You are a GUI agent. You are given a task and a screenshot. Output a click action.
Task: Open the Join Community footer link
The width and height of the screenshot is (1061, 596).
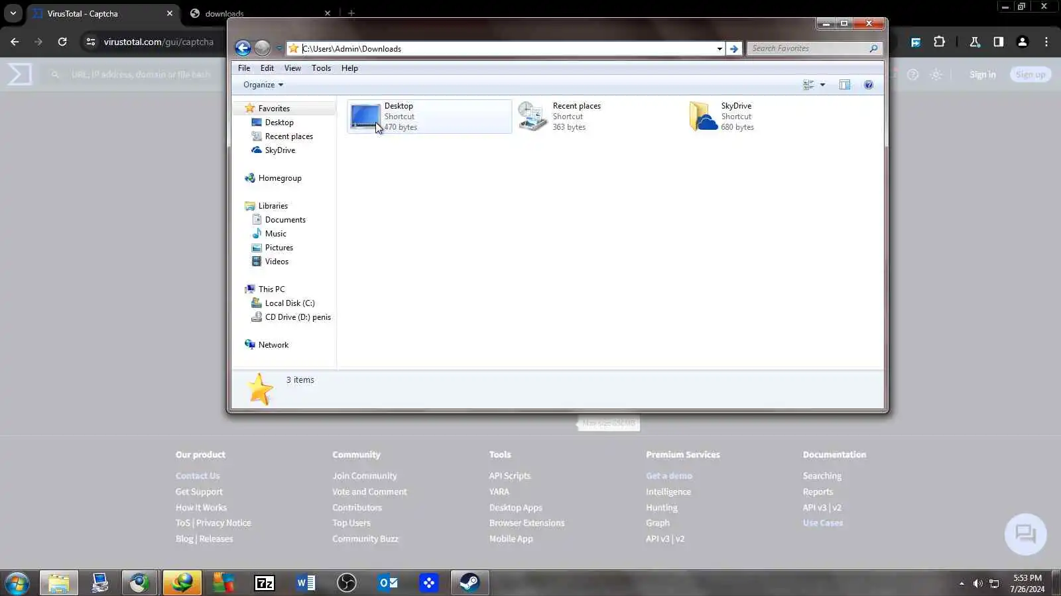click(365, 476)
